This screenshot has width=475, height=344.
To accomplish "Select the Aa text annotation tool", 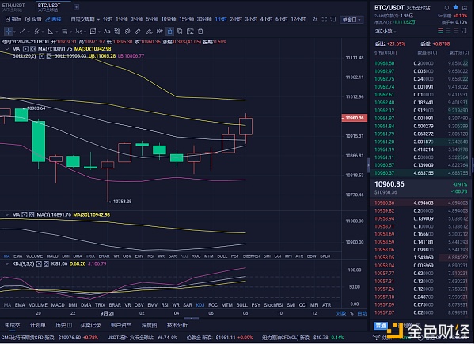I will [x=107, y=31].
